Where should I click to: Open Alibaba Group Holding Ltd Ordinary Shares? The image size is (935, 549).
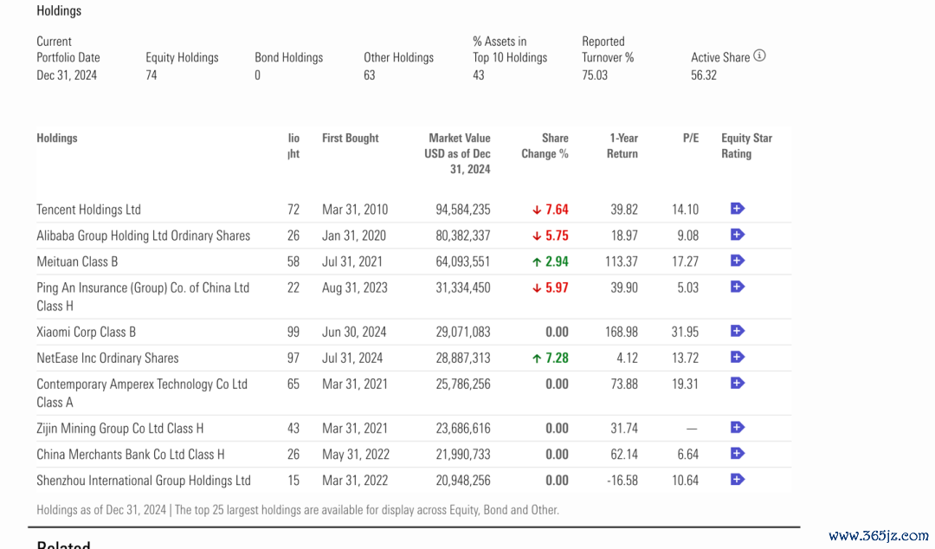click(x=143, y=236)
